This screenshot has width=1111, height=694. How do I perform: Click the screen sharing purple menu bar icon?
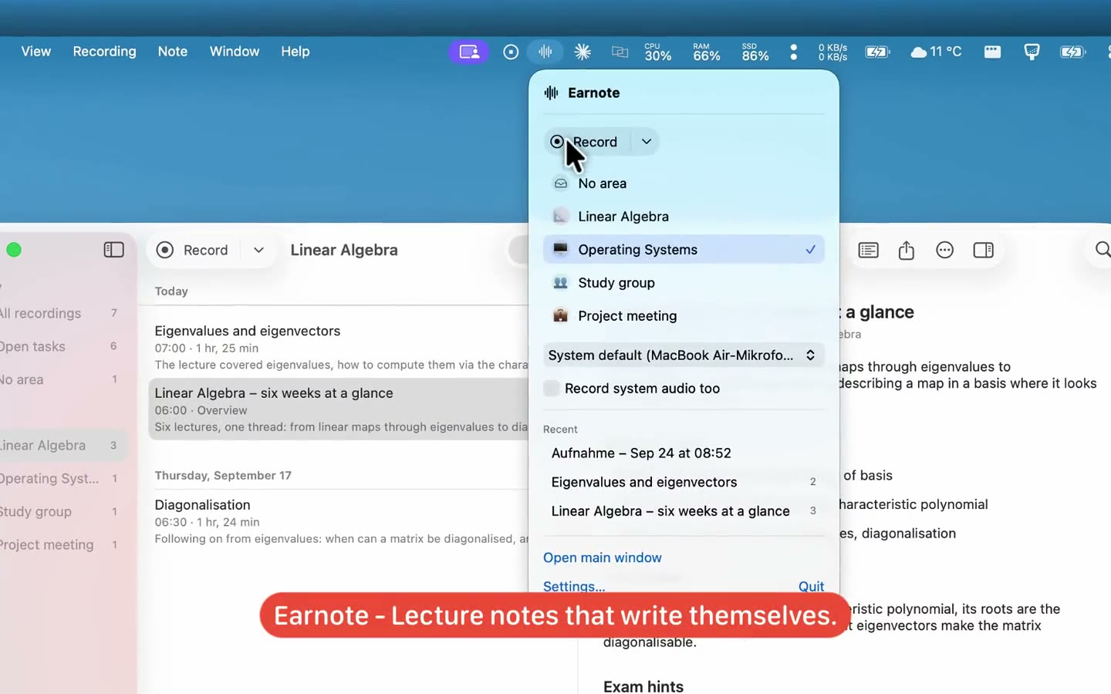click(x=469, y=52)
